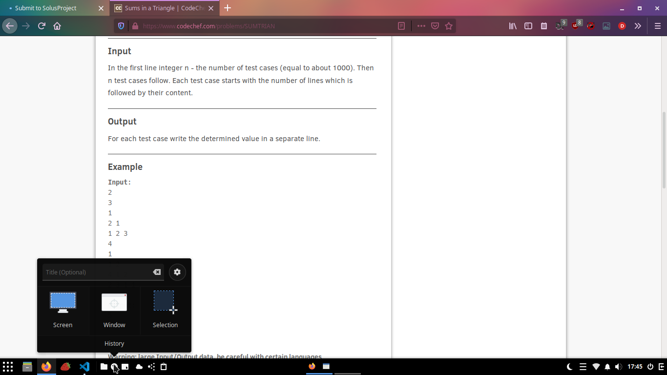
Task: Open the 17:45 clock calendar
Action: click(635, 367)
